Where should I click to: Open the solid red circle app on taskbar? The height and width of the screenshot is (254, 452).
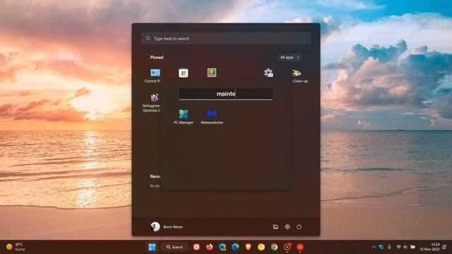coord(300,247)
